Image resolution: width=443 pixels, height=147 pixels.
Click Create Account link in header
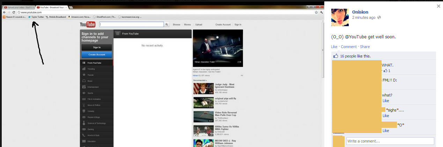tap(223, 25)
